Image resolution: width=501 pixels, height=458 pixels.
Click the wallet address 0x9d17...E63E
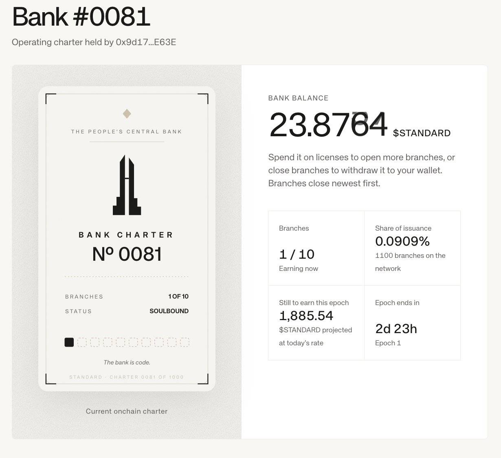[146, 42]
